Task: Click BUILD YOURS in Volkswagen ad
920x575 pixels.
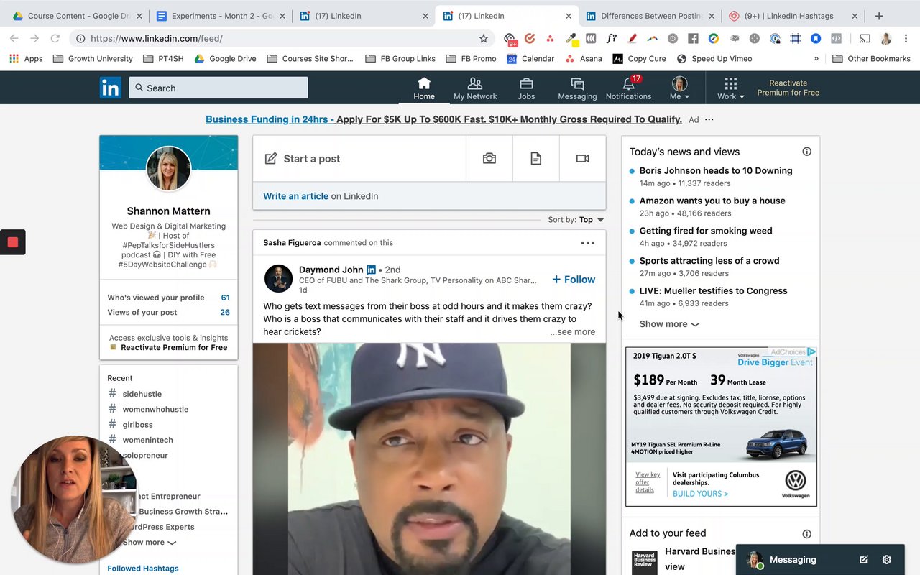Action: click(x=700, y=494)
